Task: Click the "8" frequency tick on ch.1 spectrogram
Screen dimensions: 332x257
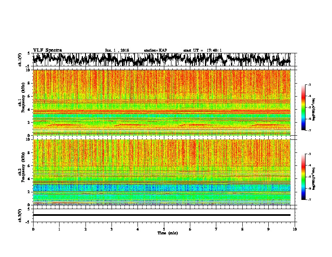Action: point(29,83)
